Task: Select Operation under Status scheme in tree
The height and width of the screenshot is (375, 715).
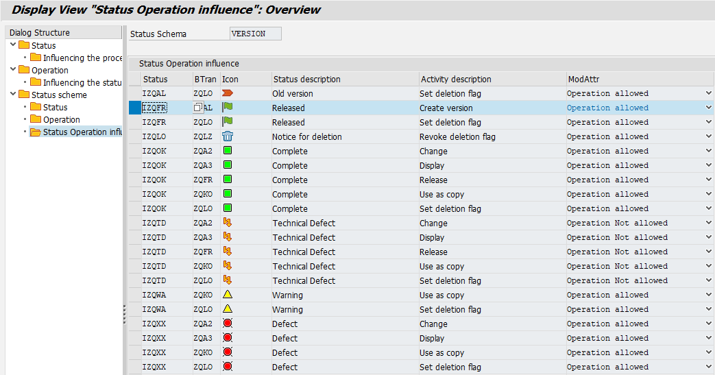Action: tap(61, 119)
